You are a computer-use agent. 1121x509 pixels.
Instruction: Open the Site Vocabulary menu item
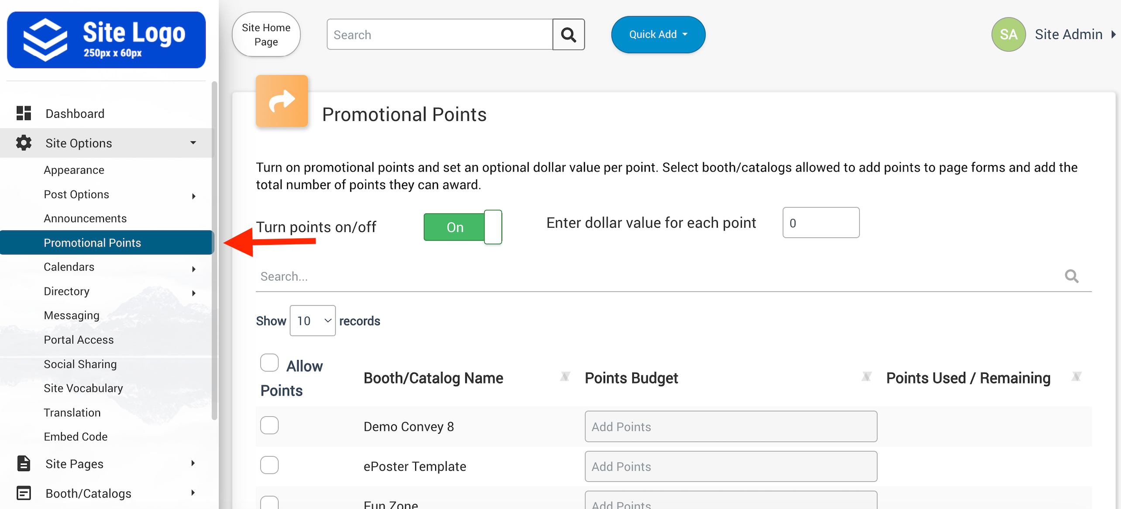coord(83,388)
